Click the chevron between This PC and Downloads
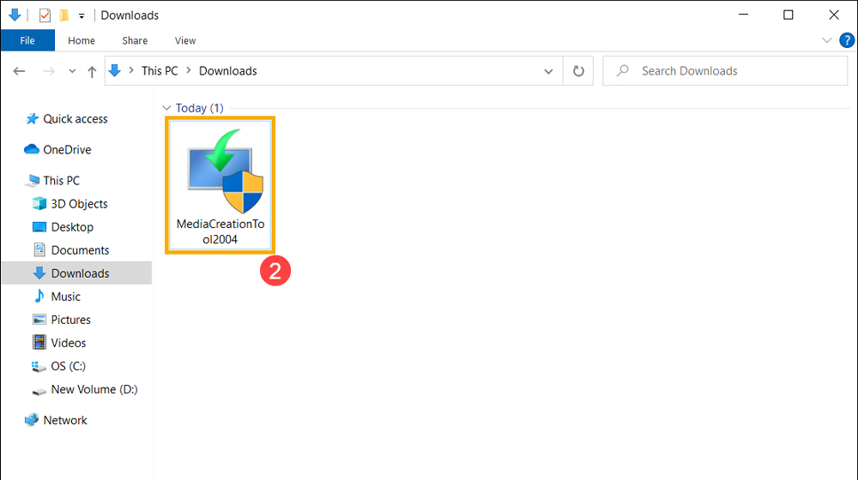858x480 pixels. click(x=188, y=70)
